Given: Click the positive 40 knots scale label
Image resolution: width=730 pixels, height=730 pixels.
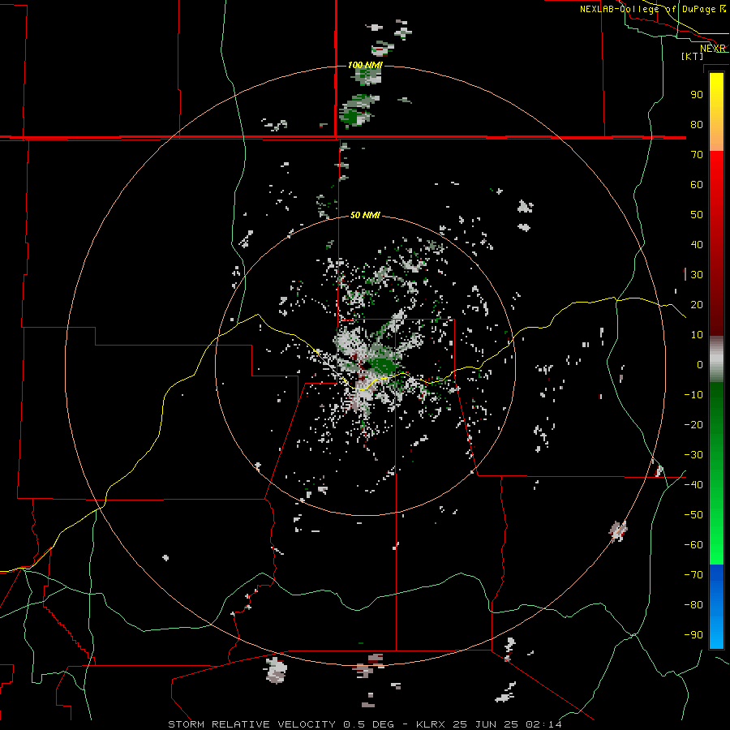Looking at the screenshot, I should tap(697, 244).
